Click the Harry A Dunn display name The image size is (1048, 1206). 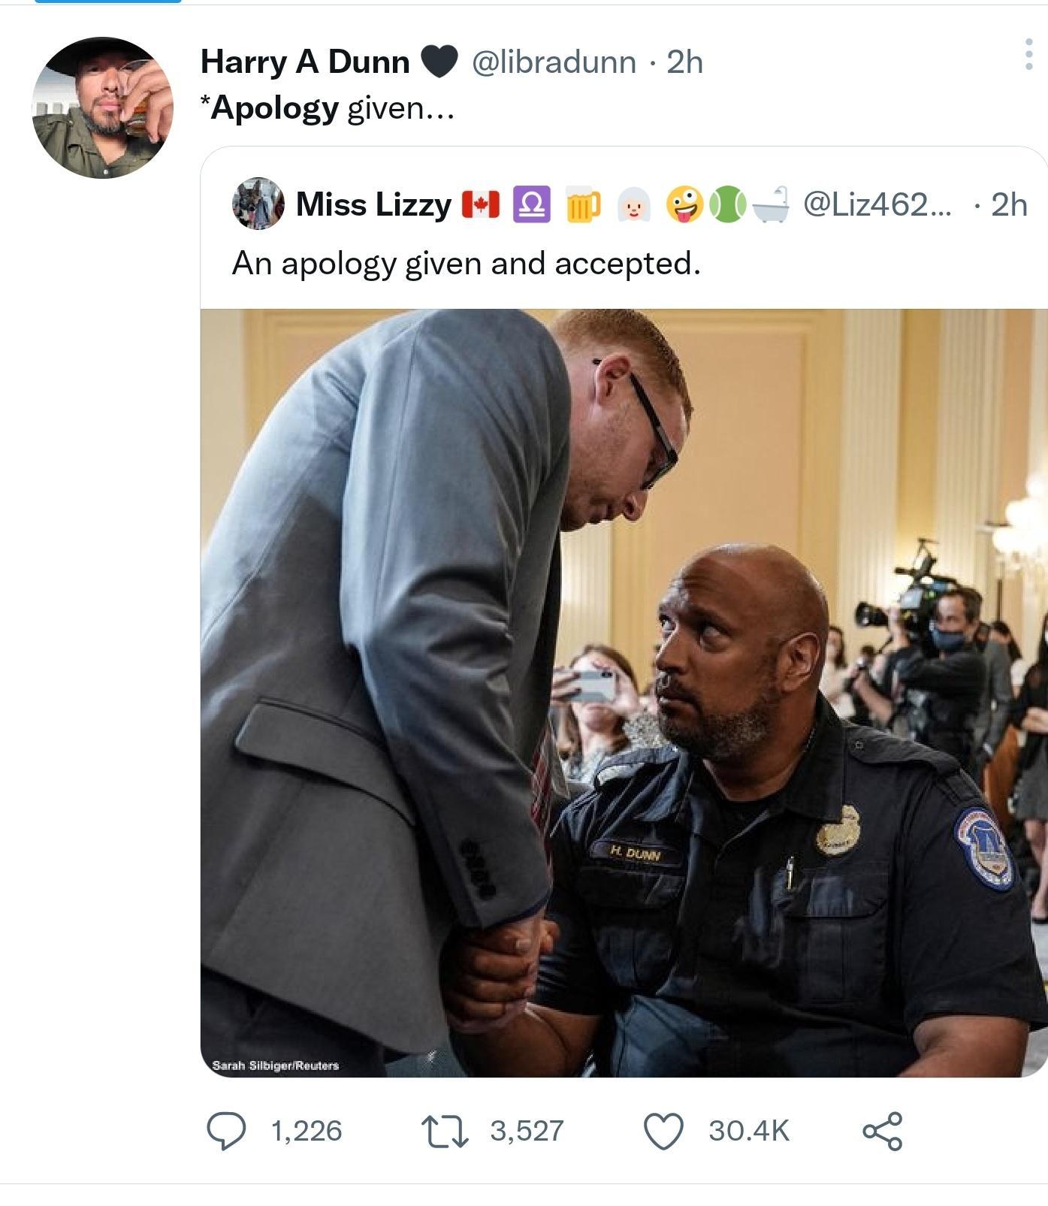tap(305, 62)
